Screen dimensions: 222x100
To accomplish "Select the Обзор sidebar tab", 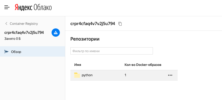I will (32, 51).
